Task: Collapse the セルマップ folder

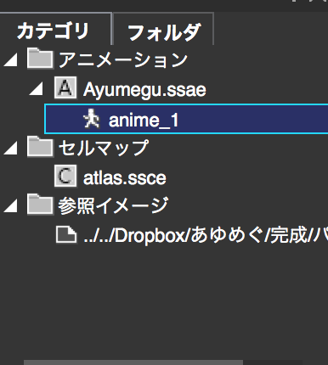Action: [10, 148]
